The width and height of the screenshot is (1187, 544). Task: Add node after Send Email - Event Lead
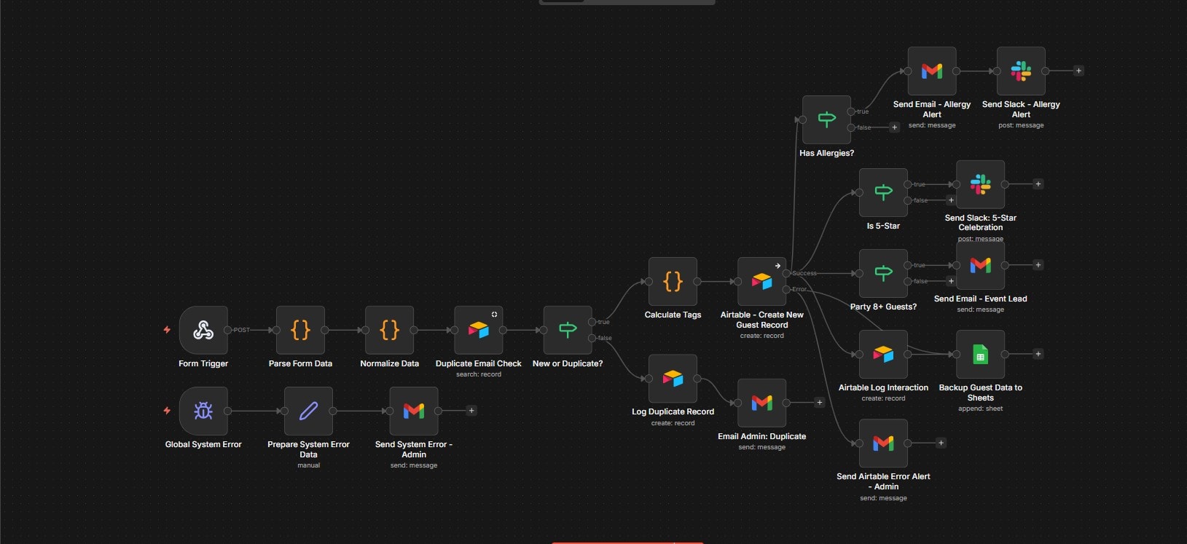1038,265
